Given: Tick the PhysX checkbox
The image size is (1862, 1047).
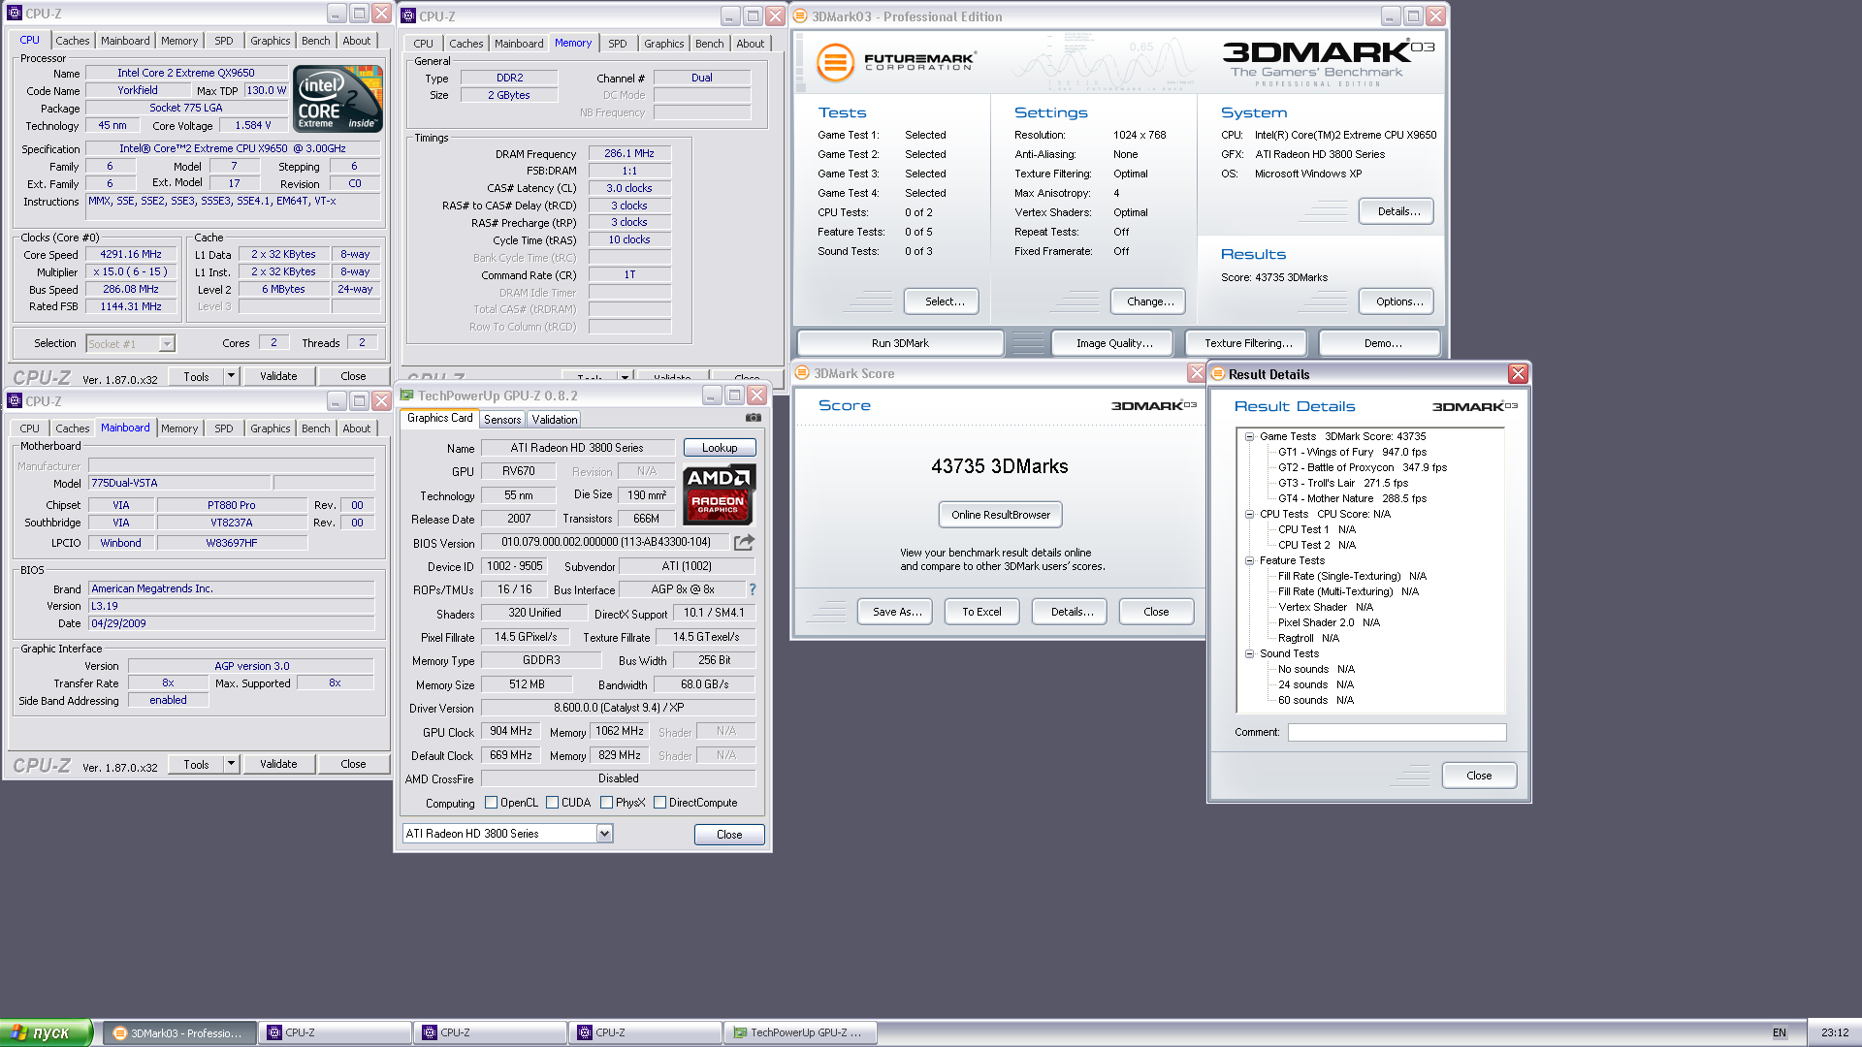Looking at the screenshot, I should 606,803.
